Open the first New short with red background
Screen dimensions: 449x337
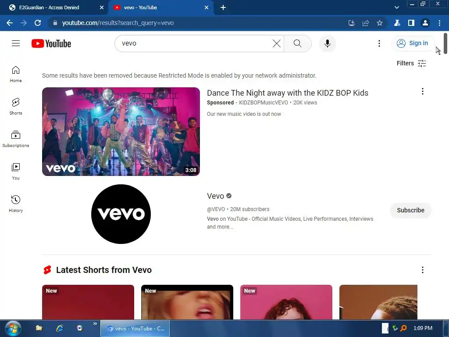(88, 302)
